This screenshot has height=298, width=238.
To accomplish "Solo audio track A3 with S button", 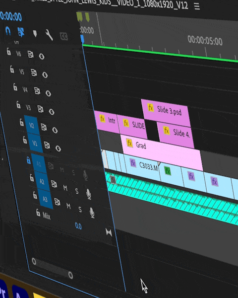I will click(x=80, y=210).
